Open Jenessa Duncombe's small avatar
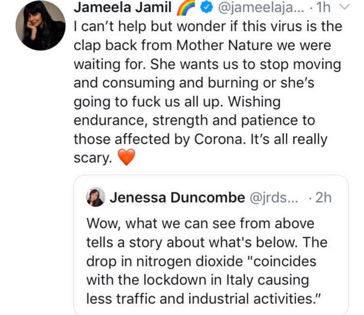The height and width of the screenshot is (315, 364). click(95, 197)
